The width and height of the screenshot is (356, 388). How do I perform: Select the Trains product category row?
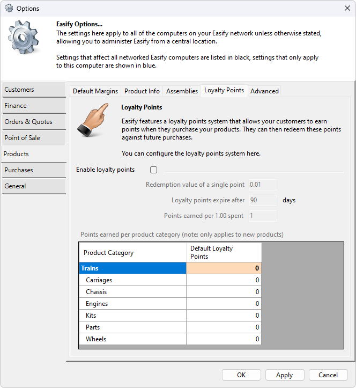pos(132,268)
